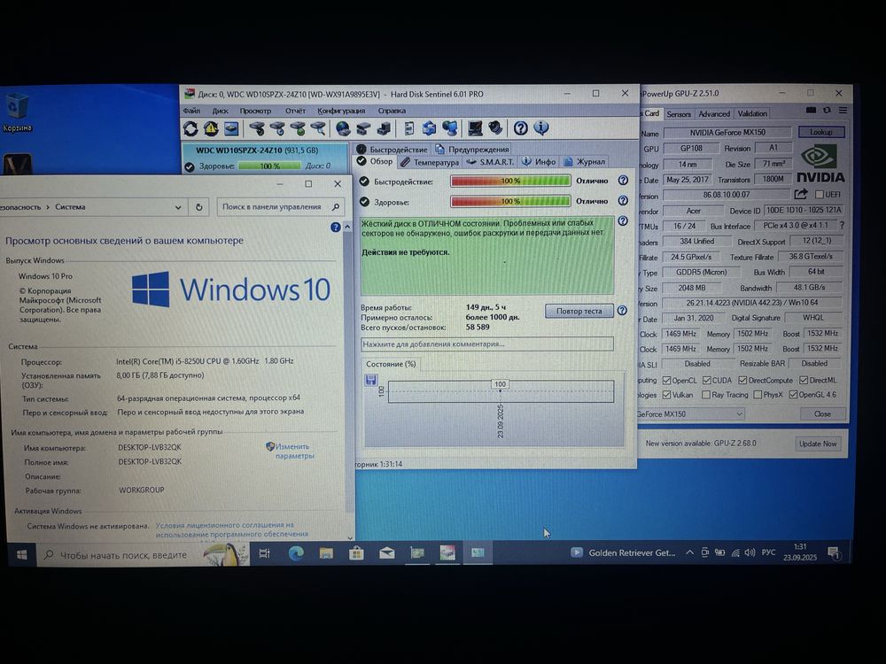Click the System window scrollbar up arrow
The width and height of the screenshot is (886, 664).
coord(347,227)
